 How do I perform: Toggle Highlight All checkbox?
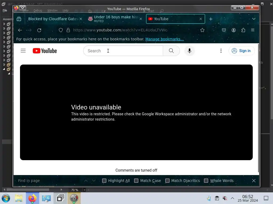(x=104, y=181)
